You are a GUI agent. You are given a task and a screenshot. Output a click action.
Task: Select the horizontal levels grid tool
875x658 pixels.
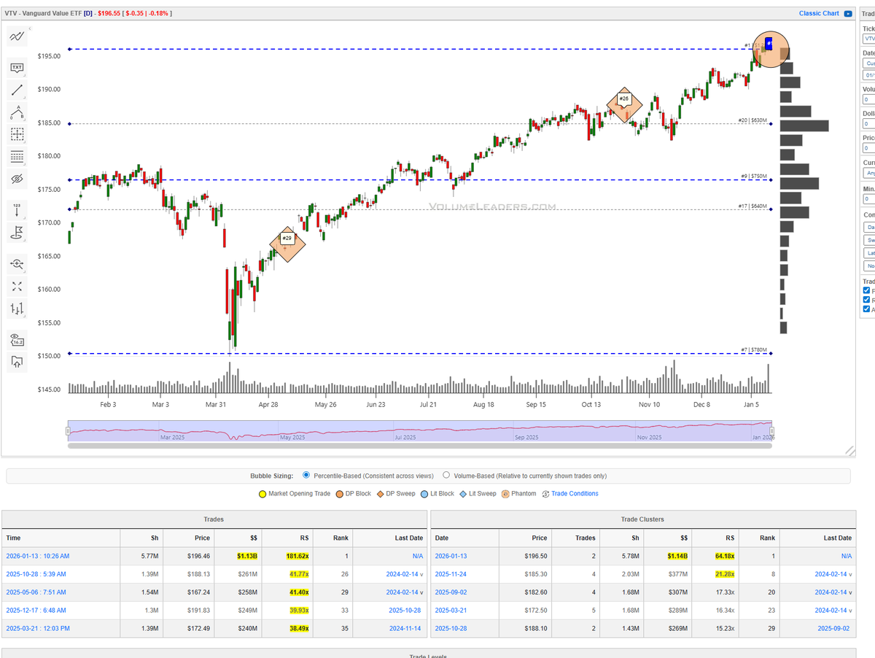(17, 156)
